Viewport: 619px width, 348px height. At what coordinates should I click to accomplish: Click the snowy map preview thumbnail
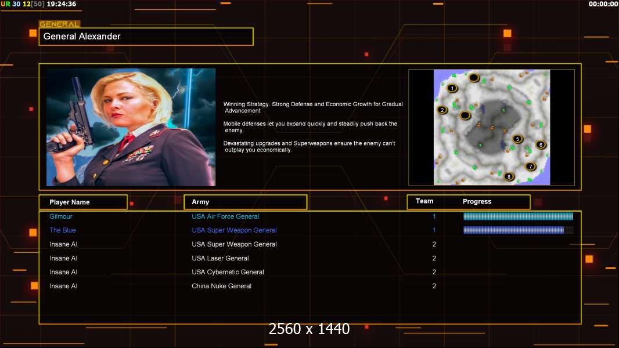[x=491, y=127]
